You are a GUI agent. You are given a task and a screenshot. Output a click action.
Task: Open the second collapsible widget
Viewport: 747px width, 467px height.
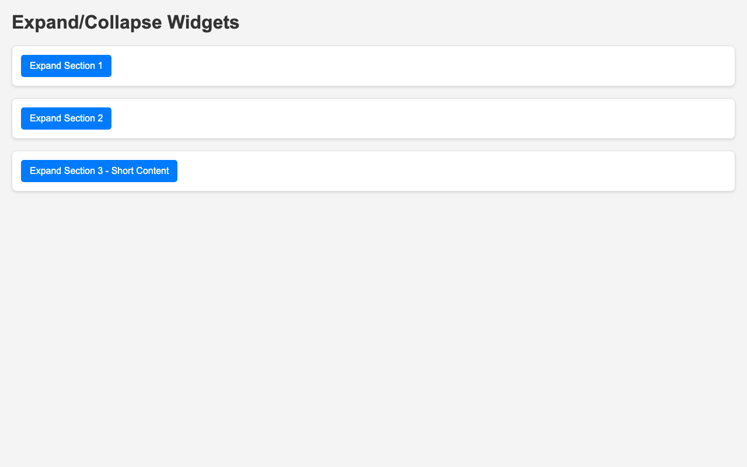pos(66,119)
